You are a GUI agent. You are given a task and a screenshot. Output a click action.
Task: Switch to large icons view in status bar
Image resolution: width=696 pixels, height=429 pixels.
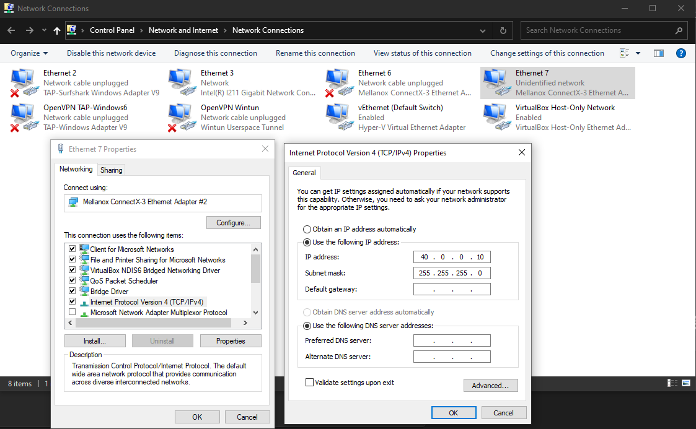pos(686,383)
